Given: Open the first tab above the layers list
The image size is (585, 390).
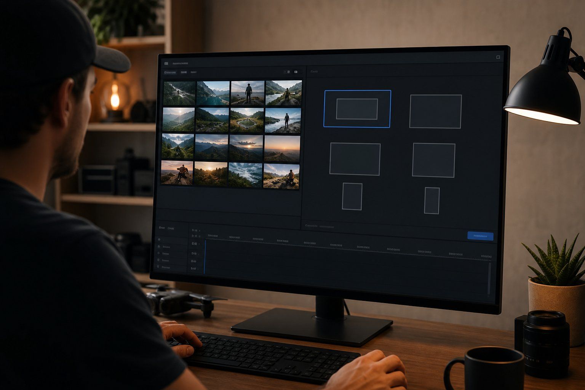Looking at the screenshot, I should tap(162, 228).
